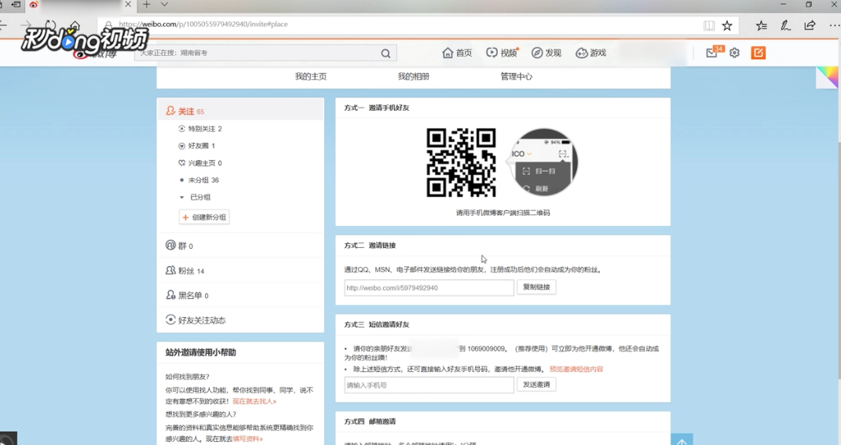The image size is (841, 445).
Task: Open 好友关注动态
Action: pos(196,320)
